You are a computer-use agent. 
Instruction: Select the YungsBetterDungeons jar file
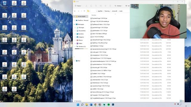coord(103,98)
